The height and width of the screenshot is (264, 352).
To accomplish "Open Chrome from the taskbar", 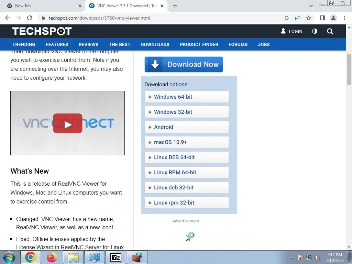I will [31, 257].
